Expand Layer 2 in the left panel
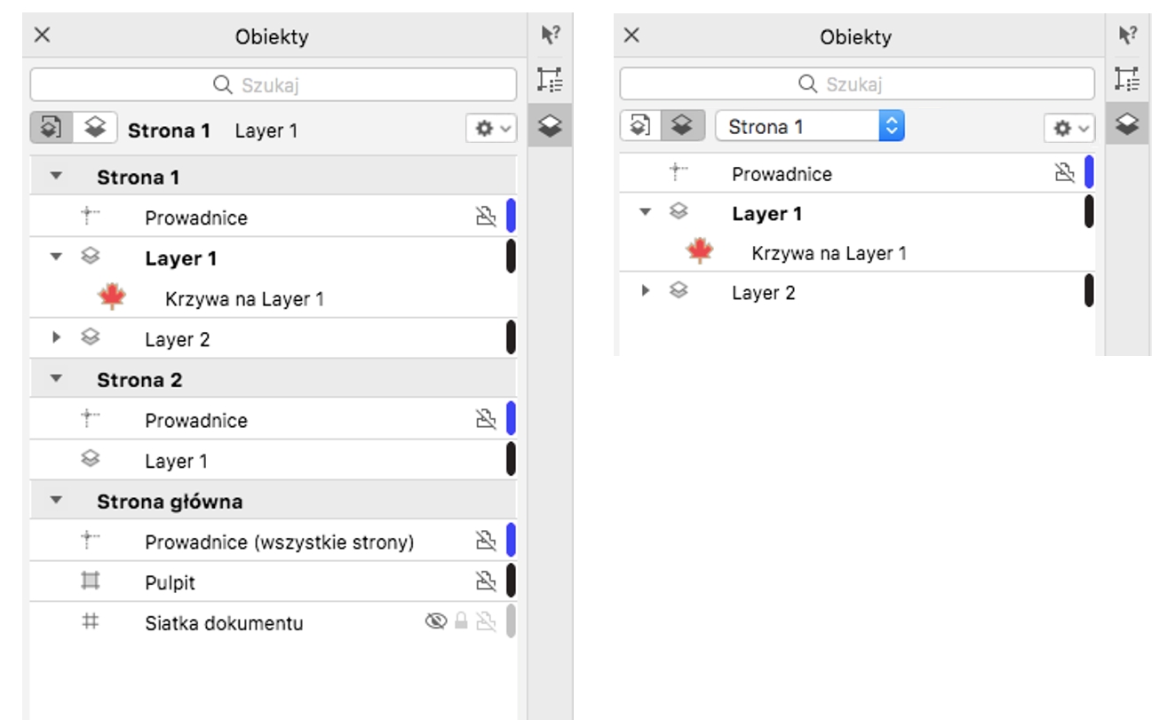Screen dimensions: 1159x720 pos(57,338)
